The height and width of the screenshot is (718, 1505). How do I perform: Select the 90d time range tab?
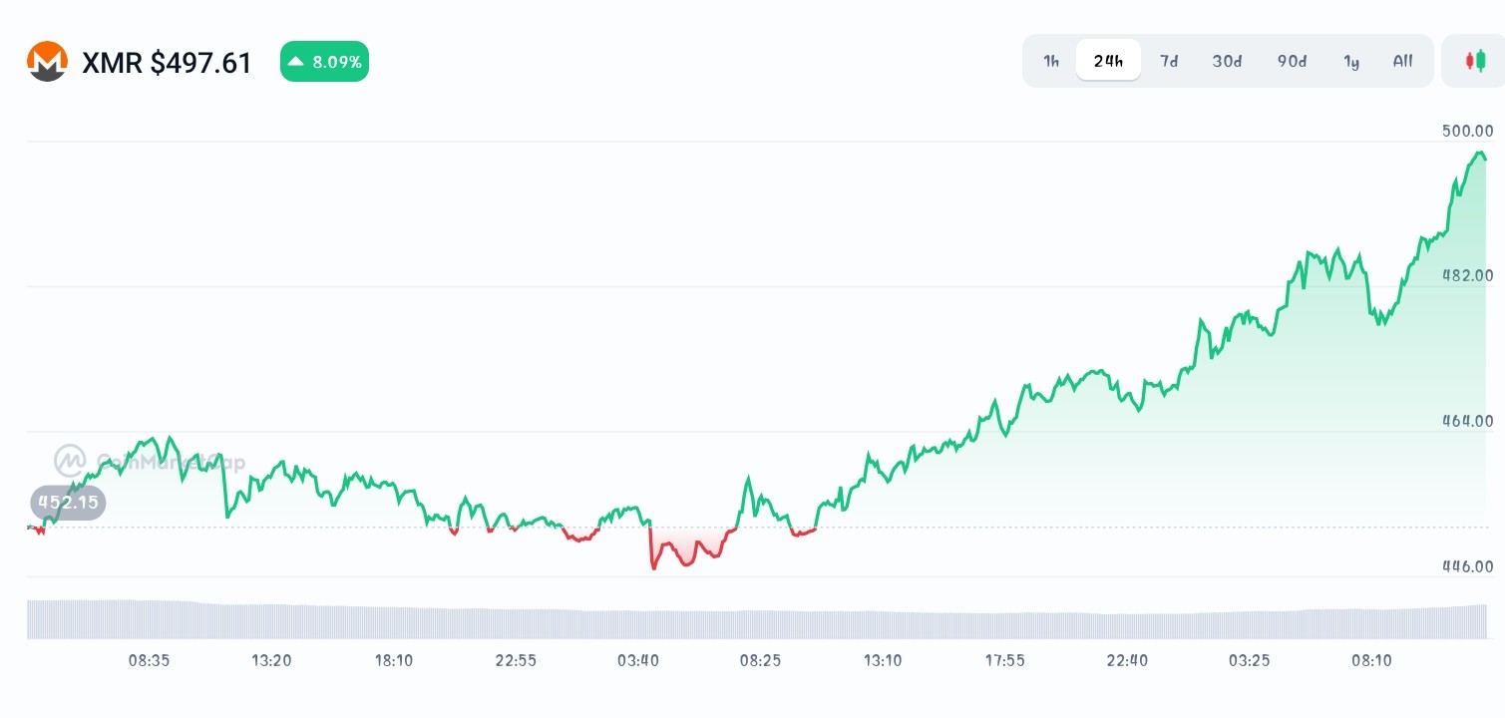1292,61
